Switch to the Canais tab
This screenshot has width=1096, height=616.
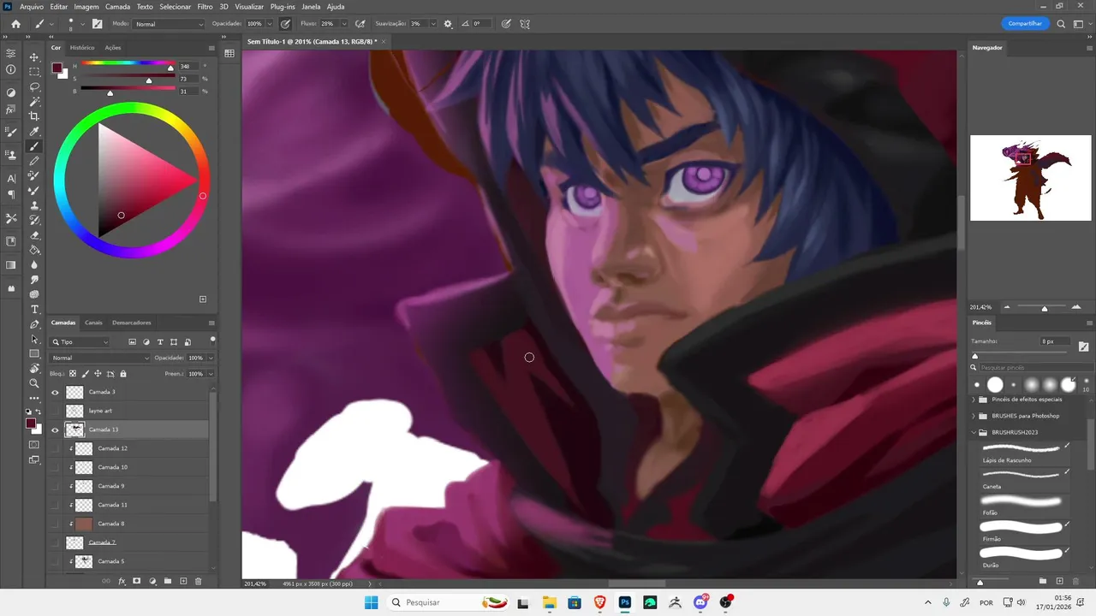pos(93,323)
